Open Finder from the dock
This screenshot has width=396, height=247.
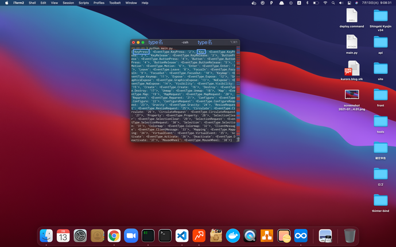[46, 236]
